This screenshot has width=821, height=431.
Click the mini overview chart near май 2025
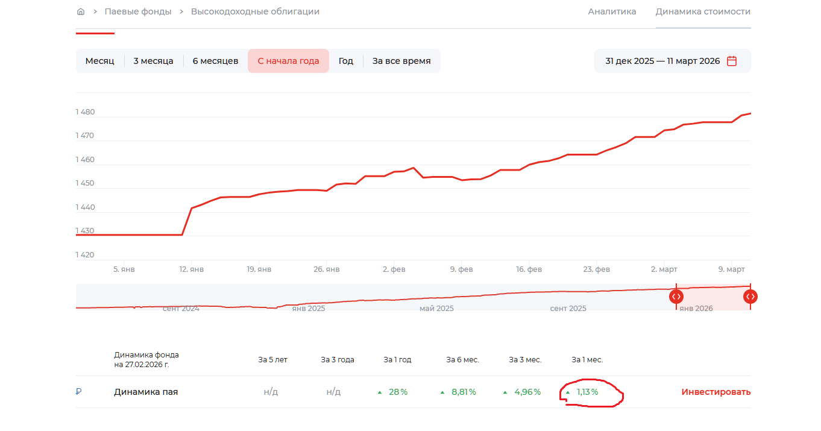[436, 298]
